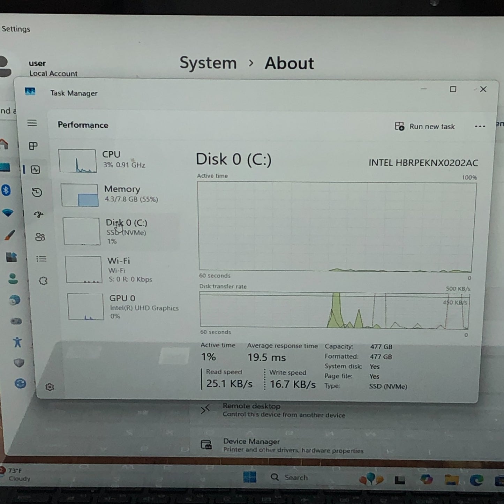
Task: Click the taskbar Search box
Action: click(289, 477)
